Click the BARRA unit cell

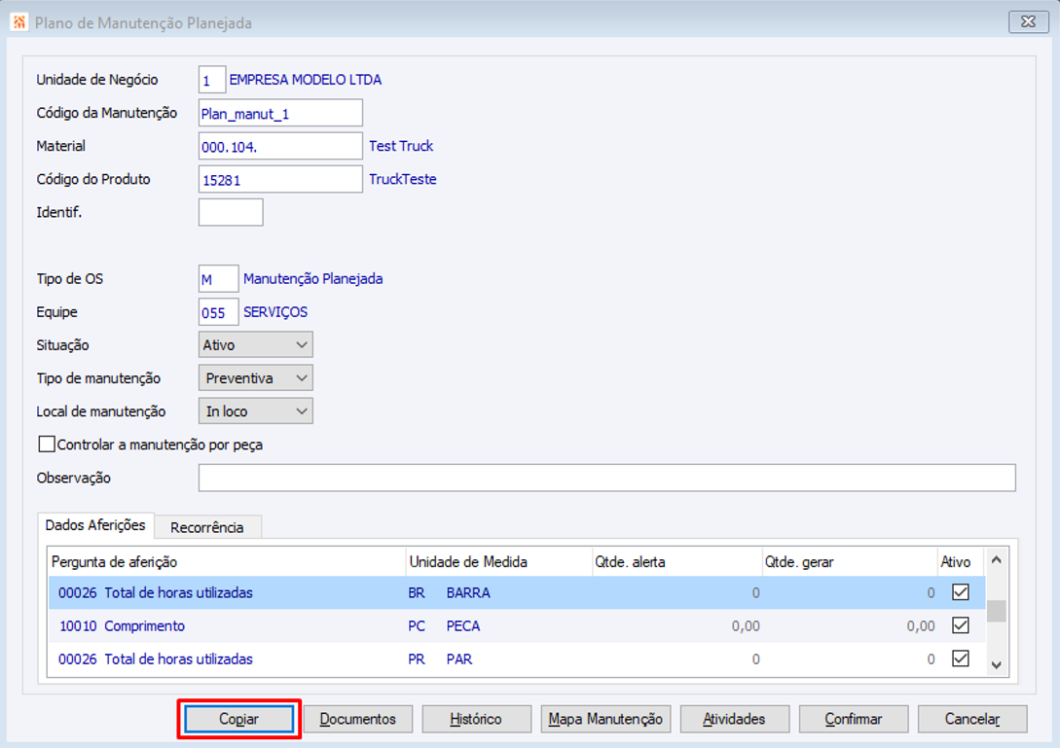point(468,592)
